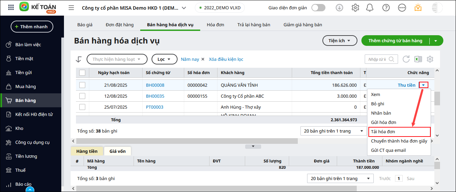456x192 pixels.
Task: Refresh the sales voucher list
Action: point(406,59)
